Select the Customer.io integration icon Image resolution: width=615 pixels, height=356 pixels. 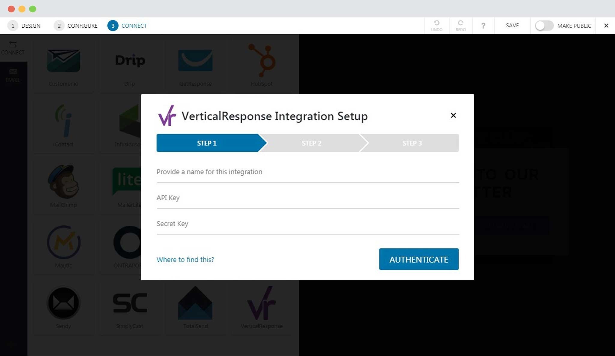(x=63, y=61)
